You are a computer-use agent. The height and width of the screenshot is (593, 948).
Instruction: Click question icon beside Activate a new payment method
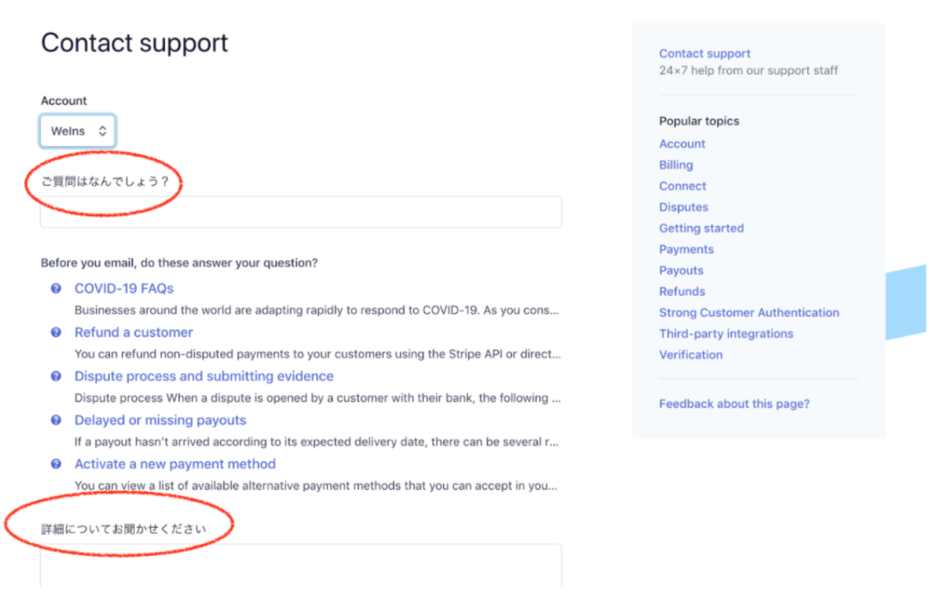pyautogui.click(x=56, y=464)
